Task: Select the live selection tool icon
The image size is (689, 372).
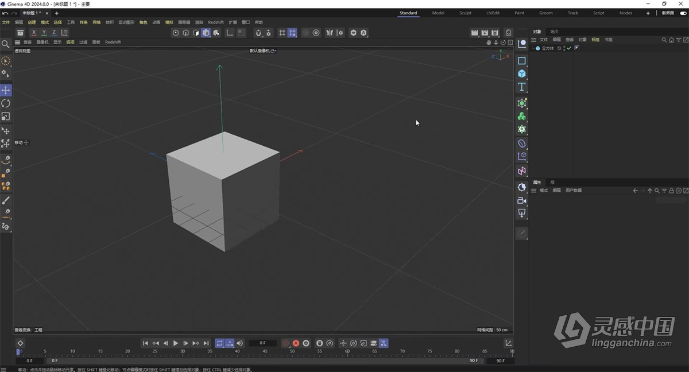Action: pyautogui.click(x=6, y=61)
